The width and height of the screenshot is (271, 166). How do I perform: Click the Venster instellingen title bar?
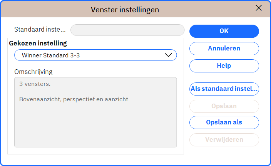point(125,10)
